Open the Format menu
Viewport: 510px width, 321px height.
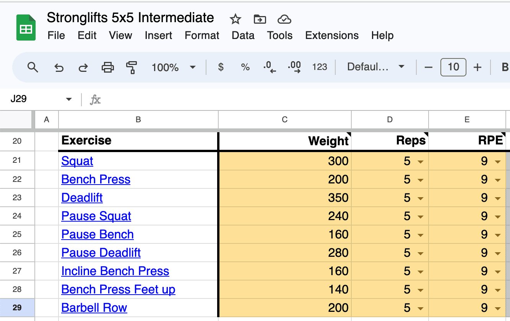coord(202,36)
